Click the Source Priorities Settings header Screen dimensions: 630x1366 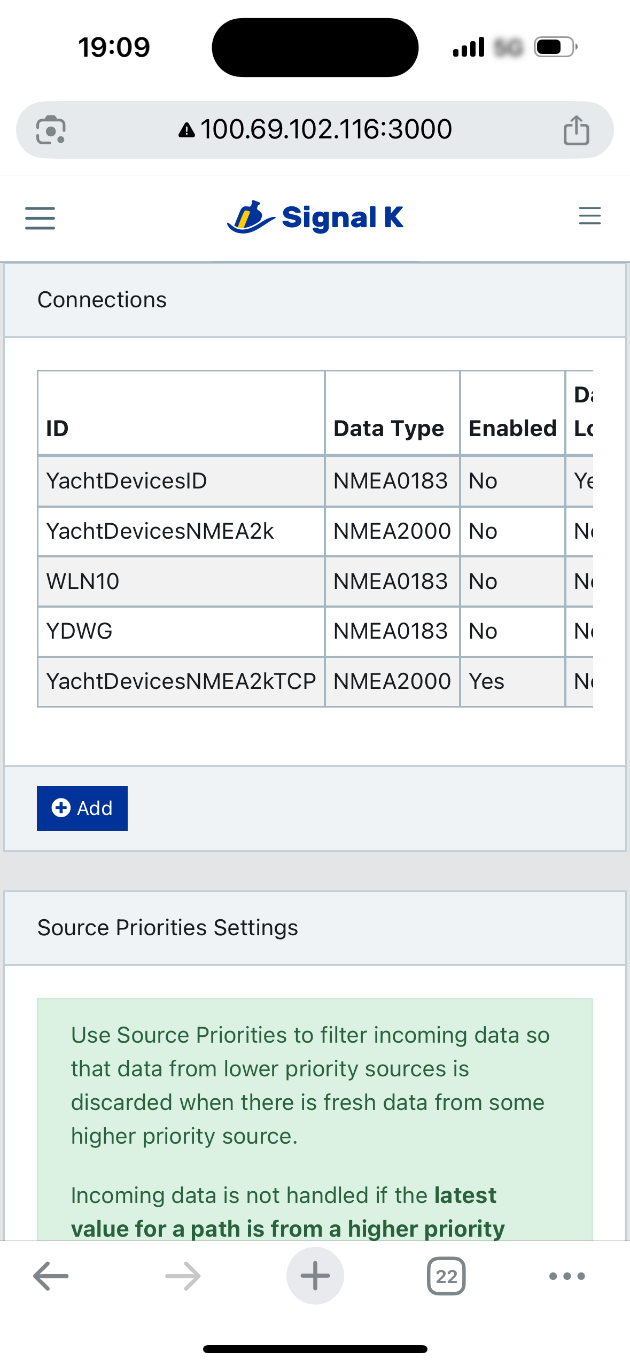167,928
